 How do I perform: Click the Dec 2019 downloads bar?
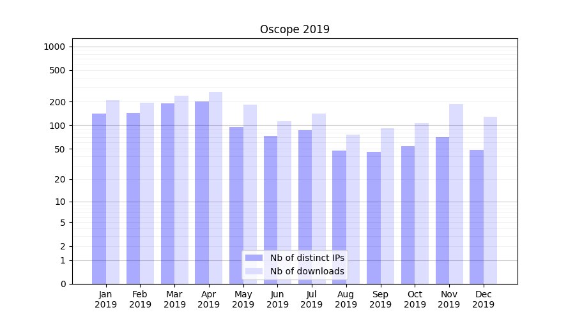490,200
